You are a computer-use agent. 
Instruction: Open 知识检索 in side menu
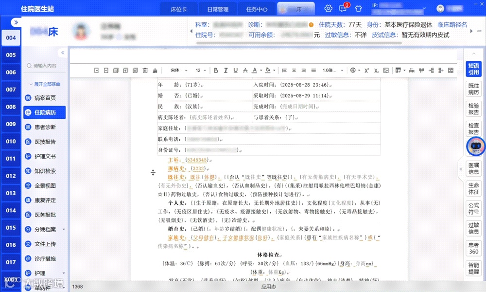click(45, 171)
